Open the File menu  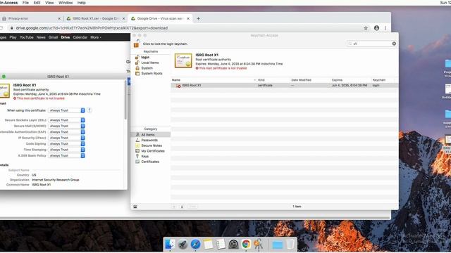click(25, 3)
